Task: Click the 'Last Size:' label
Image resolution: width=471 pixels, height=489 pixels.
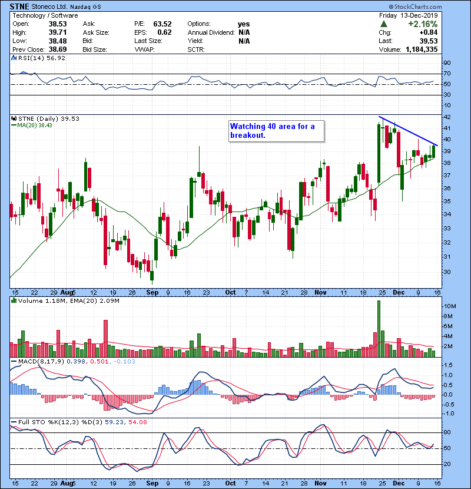Action: 148,41
